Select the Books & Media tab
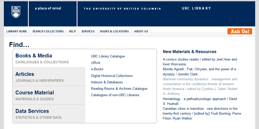 coord(49,58)
